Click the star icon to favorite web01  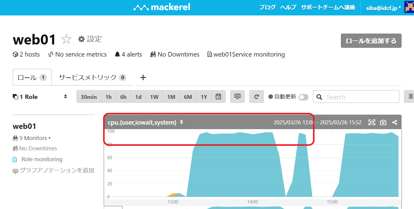tap(66, 39)
